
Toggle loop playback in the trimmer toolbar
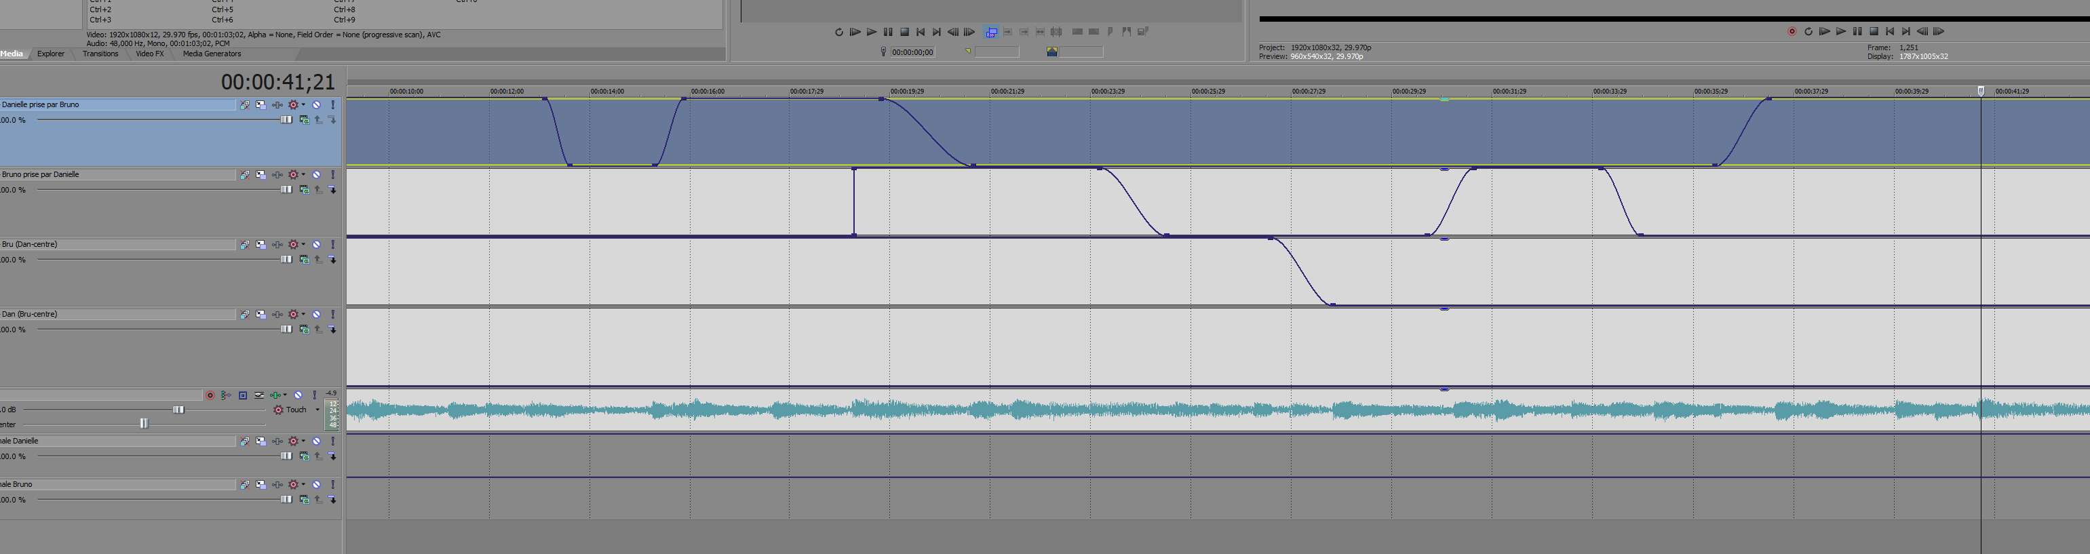(839, 32)
